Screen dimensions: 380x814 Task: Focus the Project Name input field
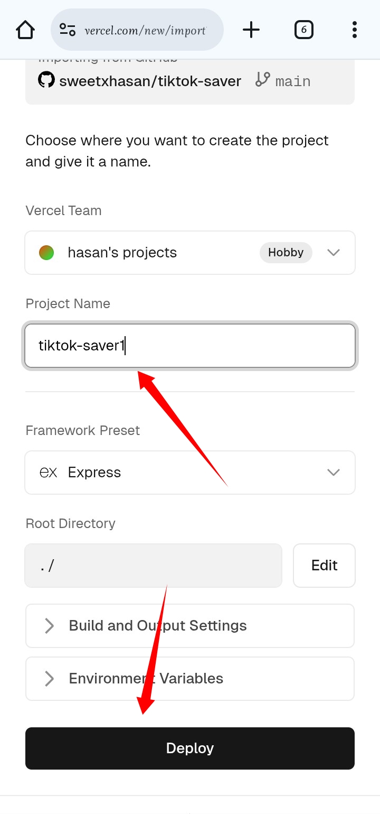[x=190, y=346]
